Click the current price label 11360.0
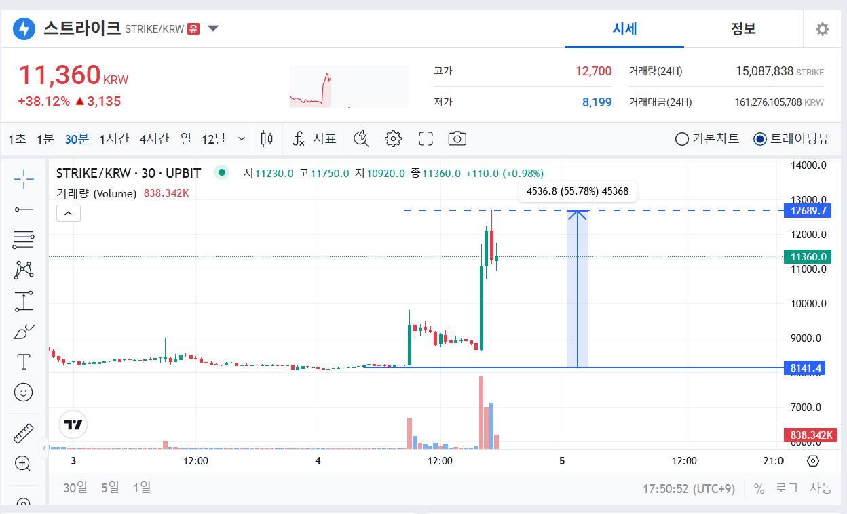The width and height of the screenshot is (847, 514). pyautogui.click(x=806, y=256)
